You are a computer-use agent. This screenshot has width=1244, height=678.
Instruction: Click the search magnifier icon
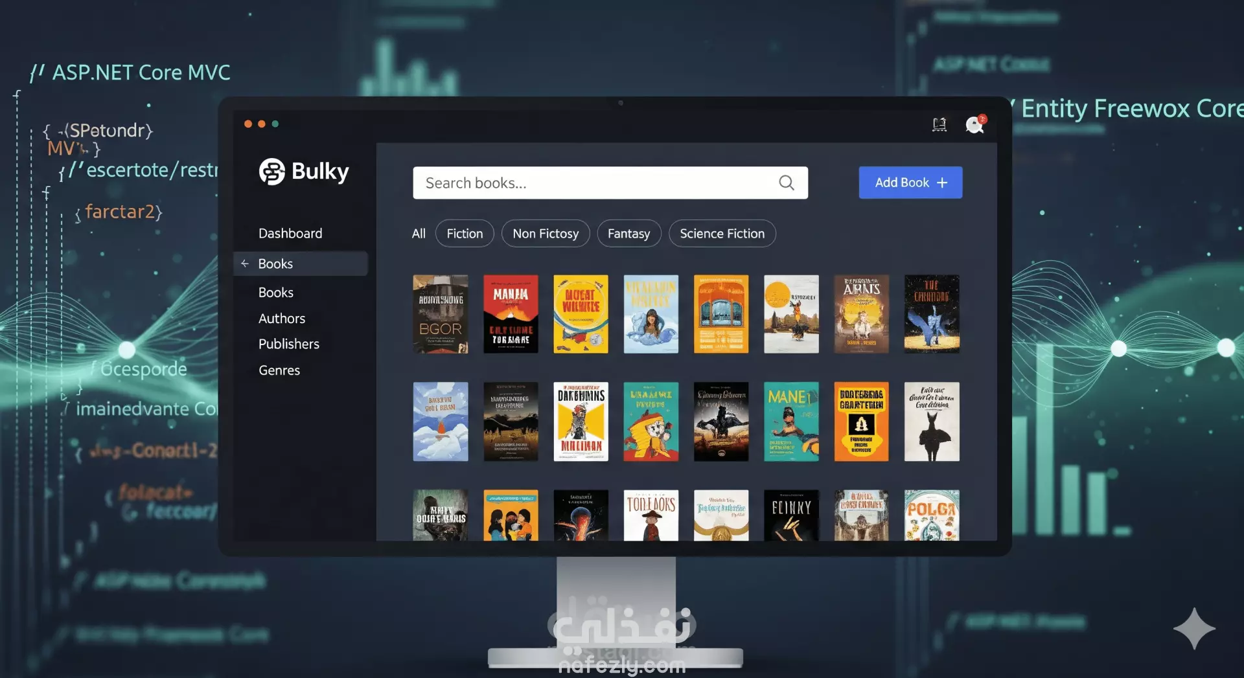click(787, 183)
